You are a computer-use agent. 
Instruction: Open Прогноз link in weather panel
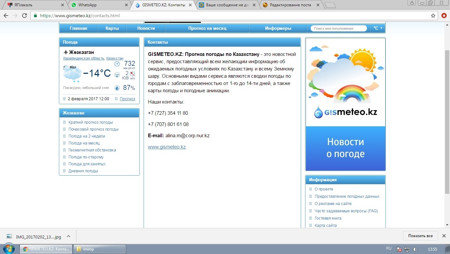[127, 99]
